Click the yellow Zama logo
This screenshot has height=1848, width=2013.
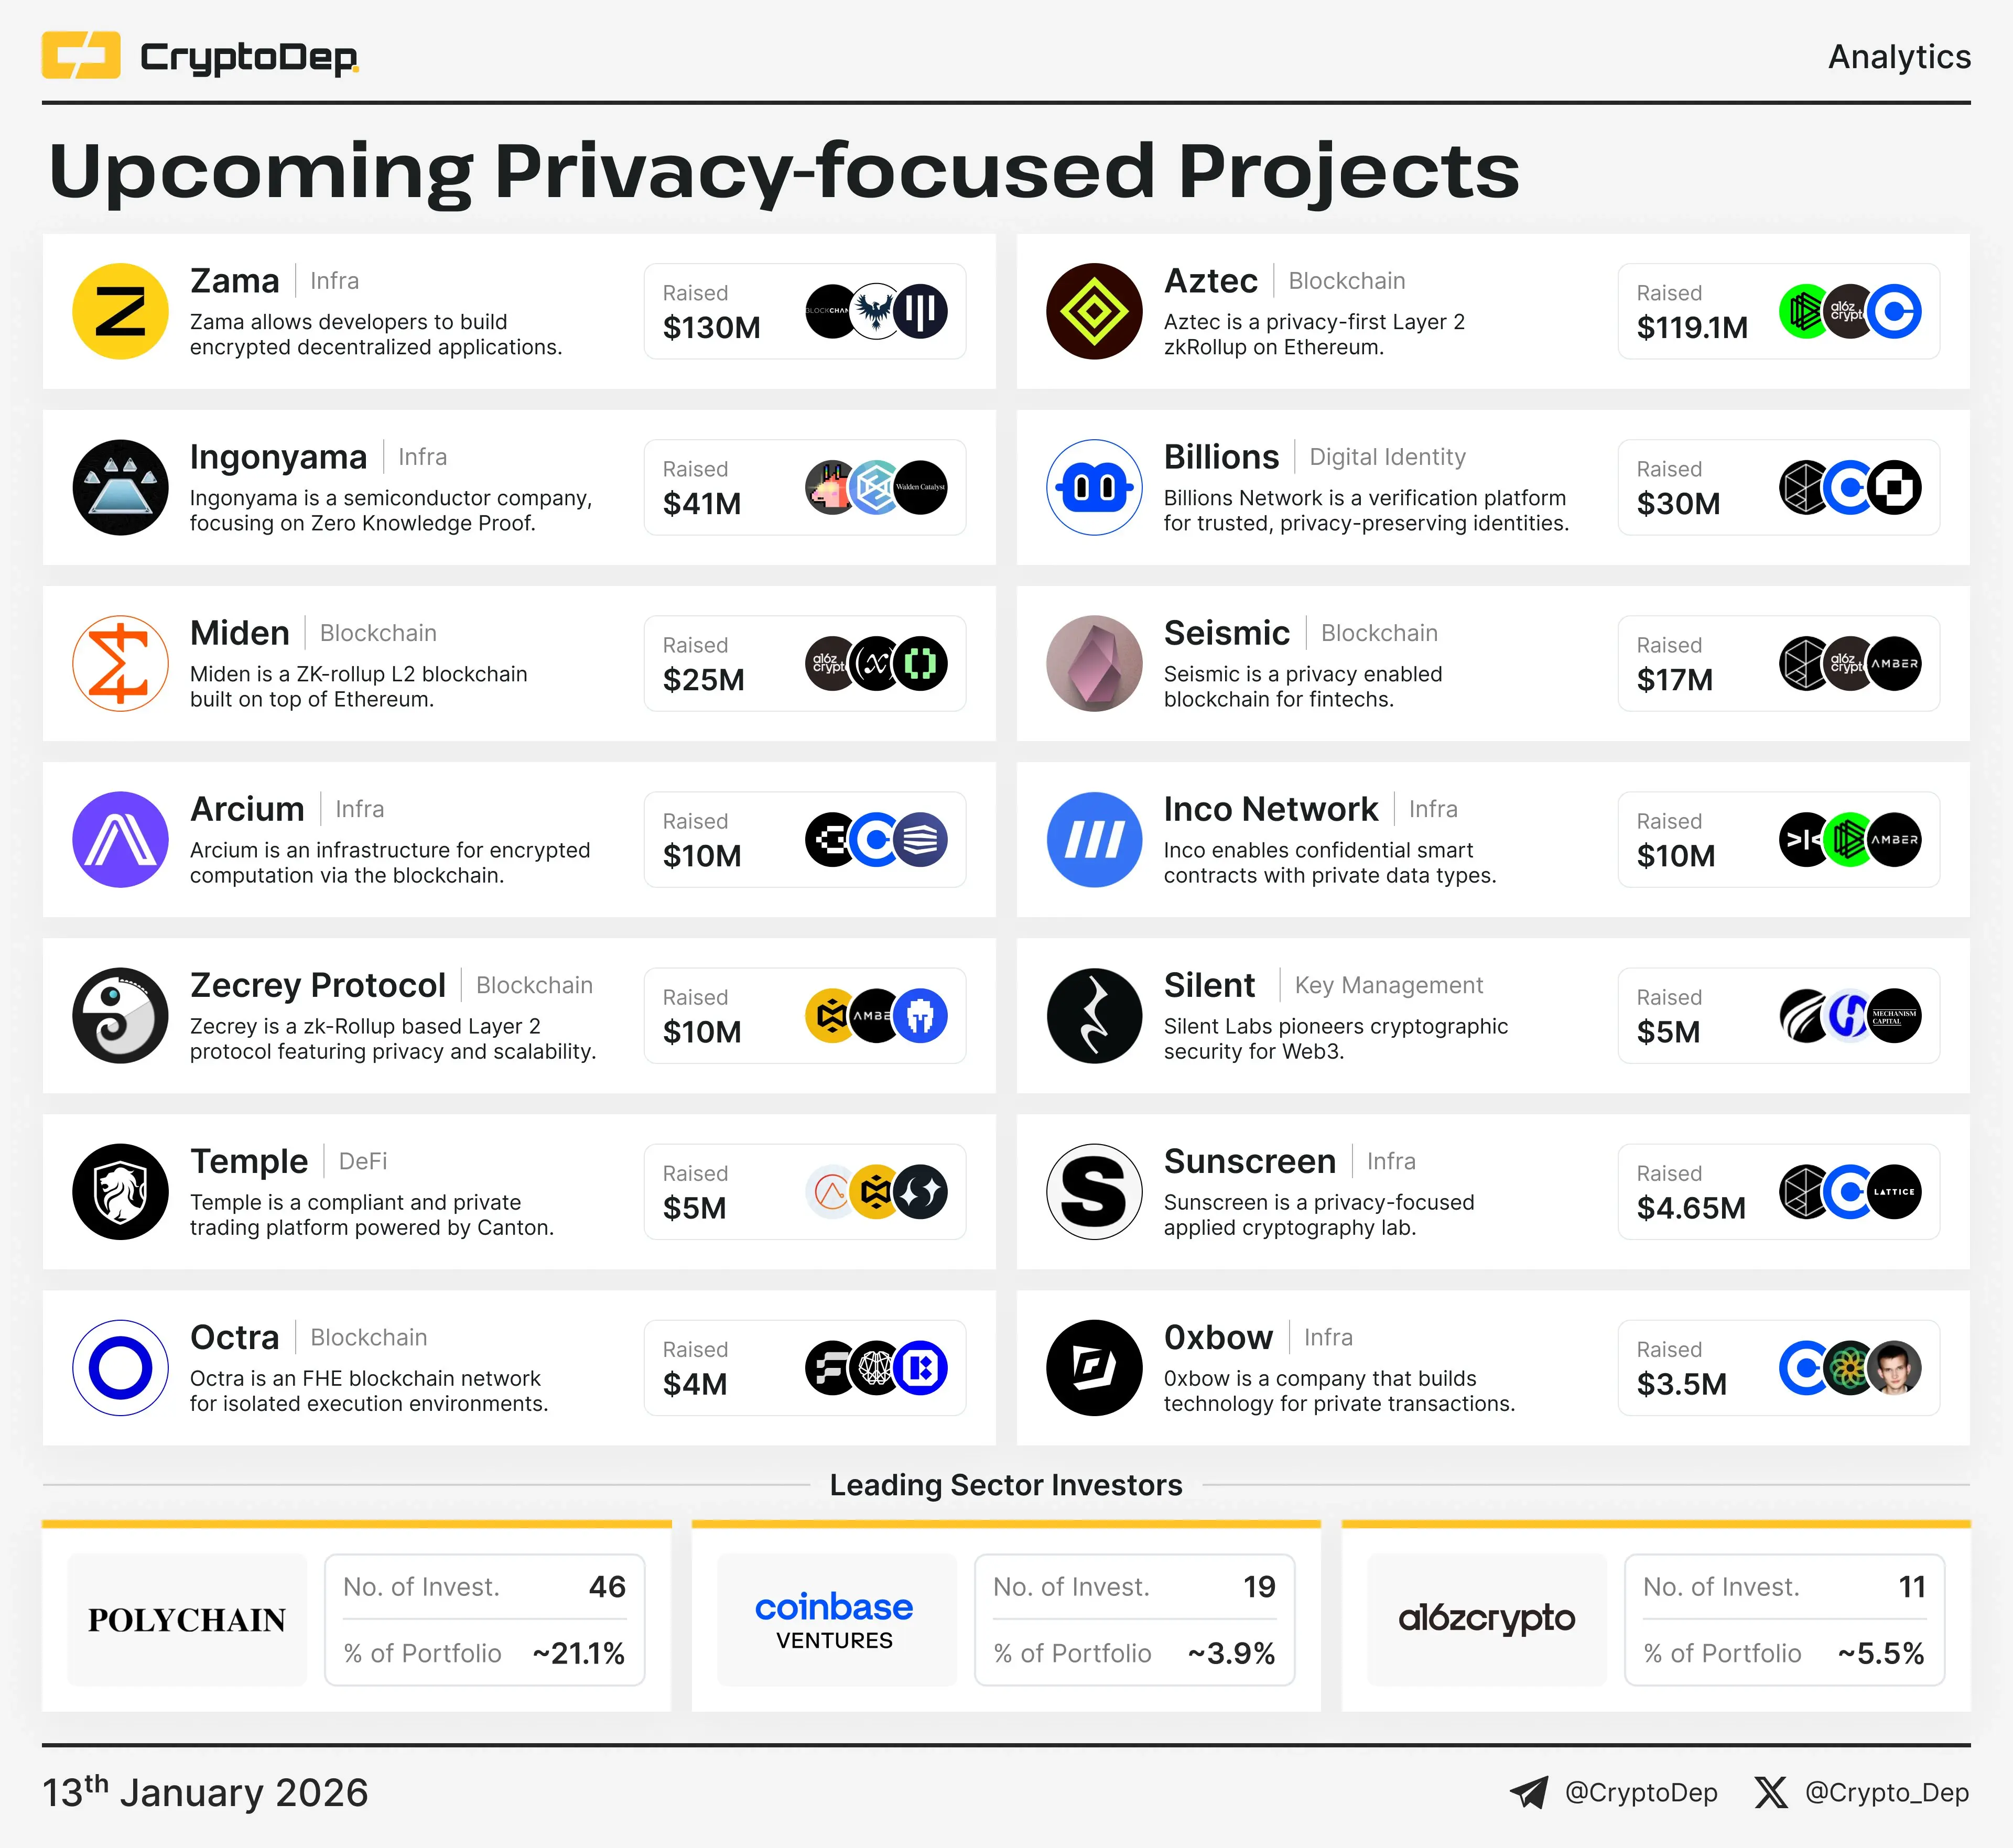click(120, 311)
